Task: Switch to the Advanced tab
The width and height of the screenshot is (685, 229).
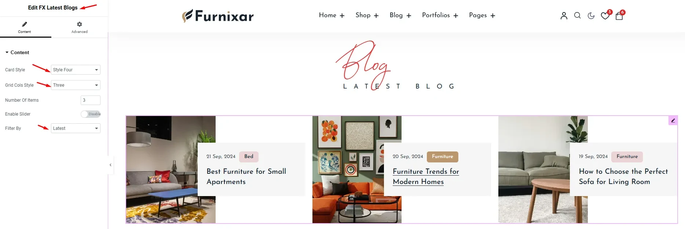Action: 80,27
